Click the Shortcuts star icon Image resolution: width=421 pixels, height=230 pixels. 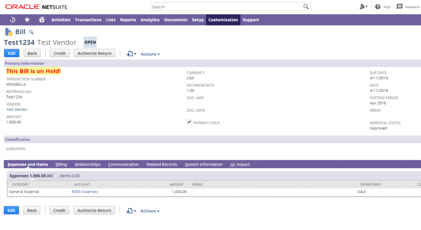[27, 20]
